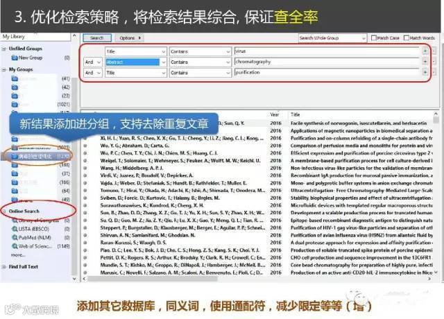444x319 pixels.
Task: Select the group folder with 23 references
Action: 40,96
